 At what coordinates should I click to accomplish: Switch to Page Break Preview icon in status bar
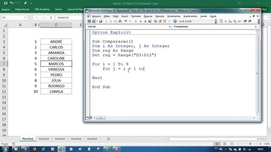click(x=232, y=144)
